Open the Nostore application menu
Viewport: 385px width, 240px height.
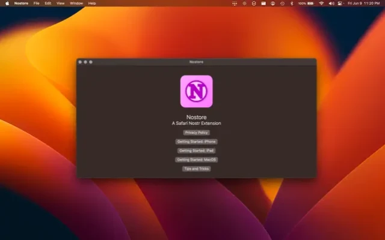point(21,3)
